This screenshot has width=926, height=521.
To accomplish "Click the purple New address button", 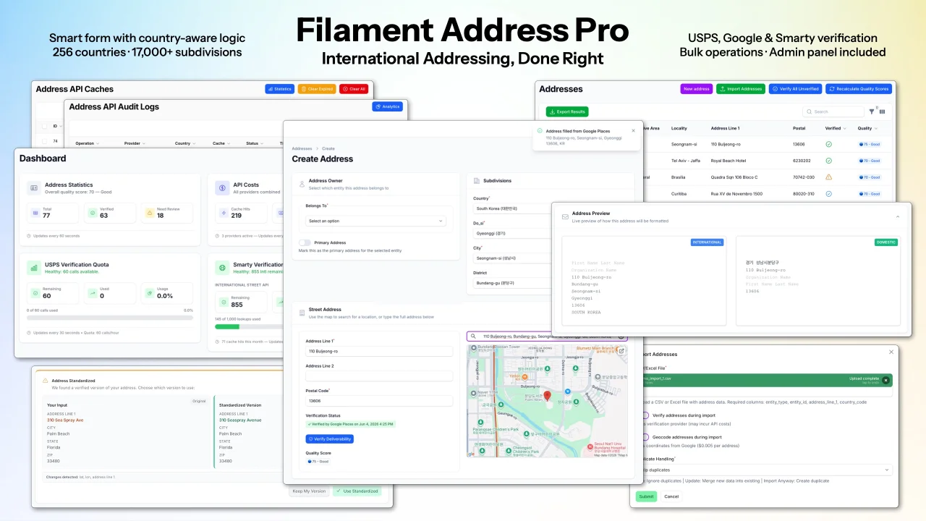I will 697,89.
